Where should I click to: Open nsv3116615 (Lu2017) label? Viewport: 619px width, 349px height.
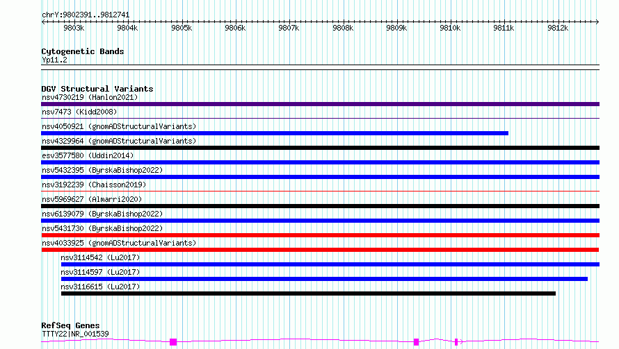[x=100, y=287]
